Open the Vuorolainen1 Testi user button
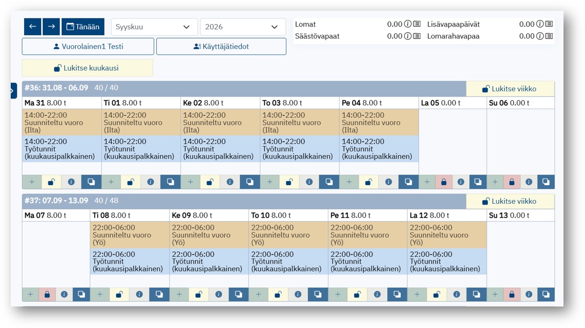 (88, 47)
